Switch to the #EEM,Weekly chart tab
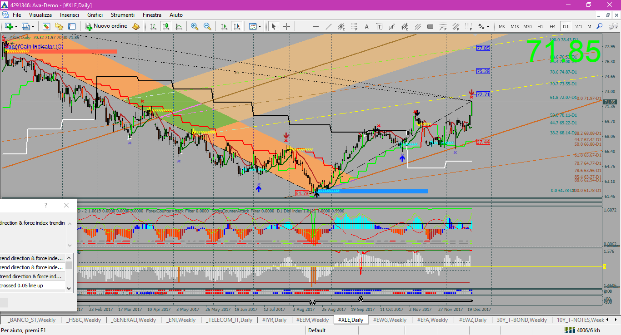This screenshot has height=335, width=621. (x=312, y=320)
